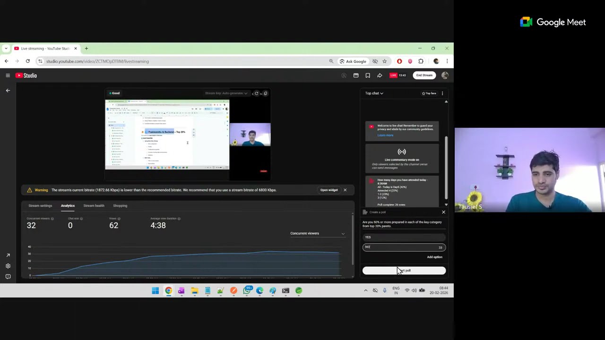Open Chrome's tab search chevron
Viewport: 605px width, 340px height.
[6, 48]
